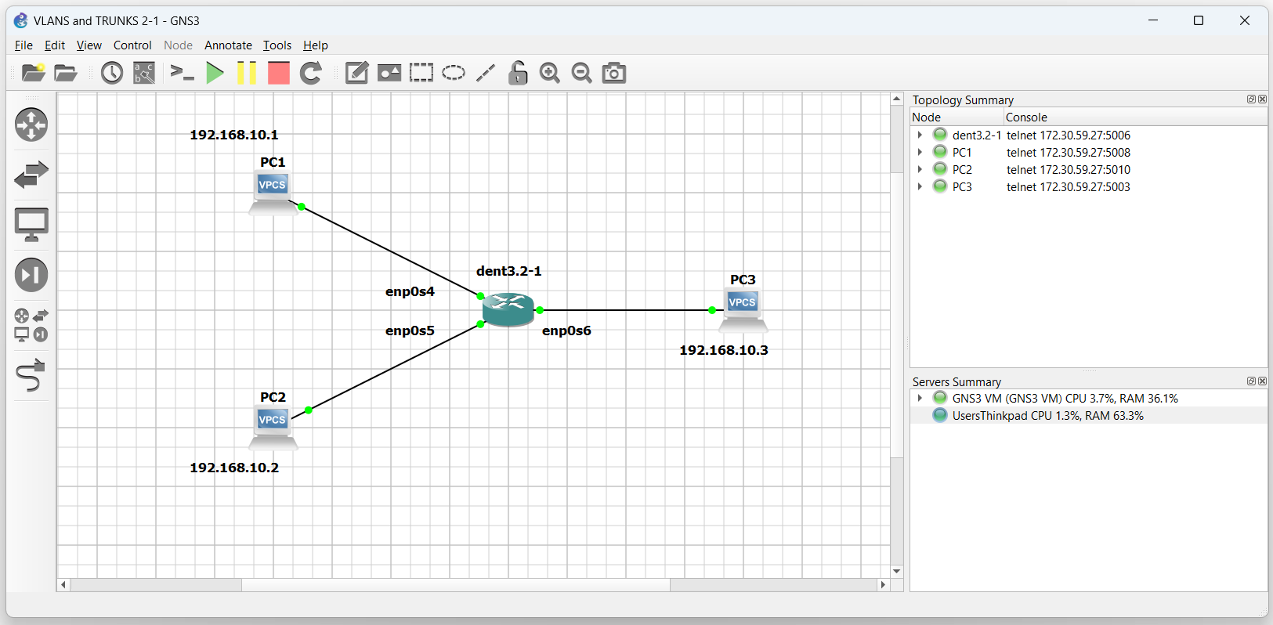This screenshot has width=1273, height=625.
Task: Open the Annotate menu
Action: click(x=228, y=45)
